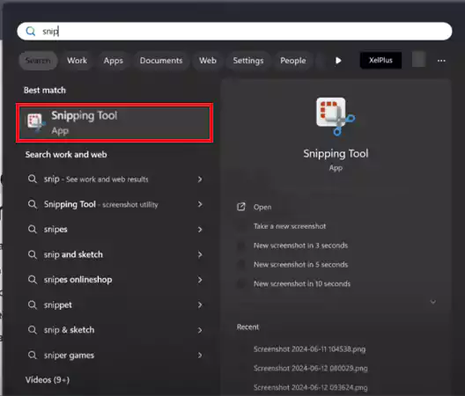The height and width of the screenshot is (396, 465).
Task: Switch to the Settings filter tab
Action: click(248, 61)
